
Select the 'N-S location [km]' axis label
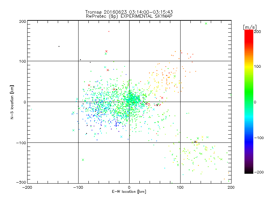coord(12,102)
